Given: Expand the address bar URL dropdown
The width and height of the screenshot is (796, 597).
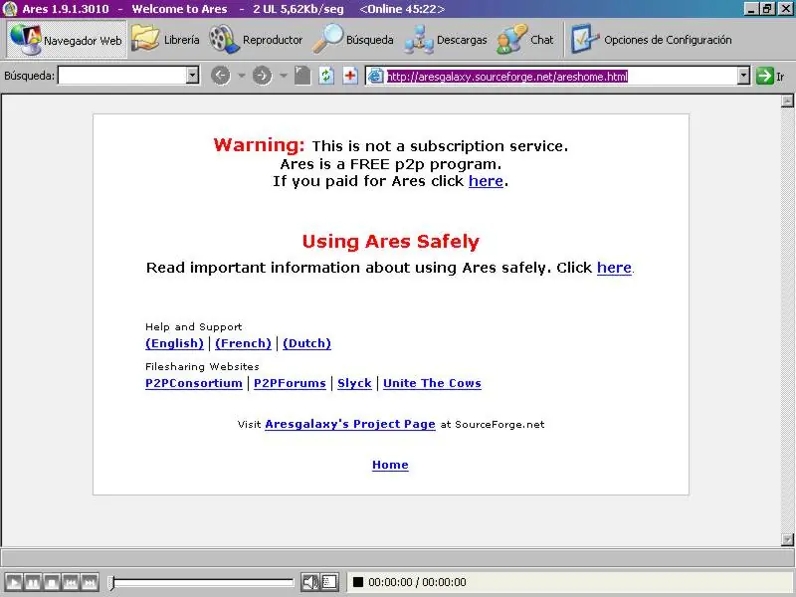Looking at the screenshot, I should [743, 77].
